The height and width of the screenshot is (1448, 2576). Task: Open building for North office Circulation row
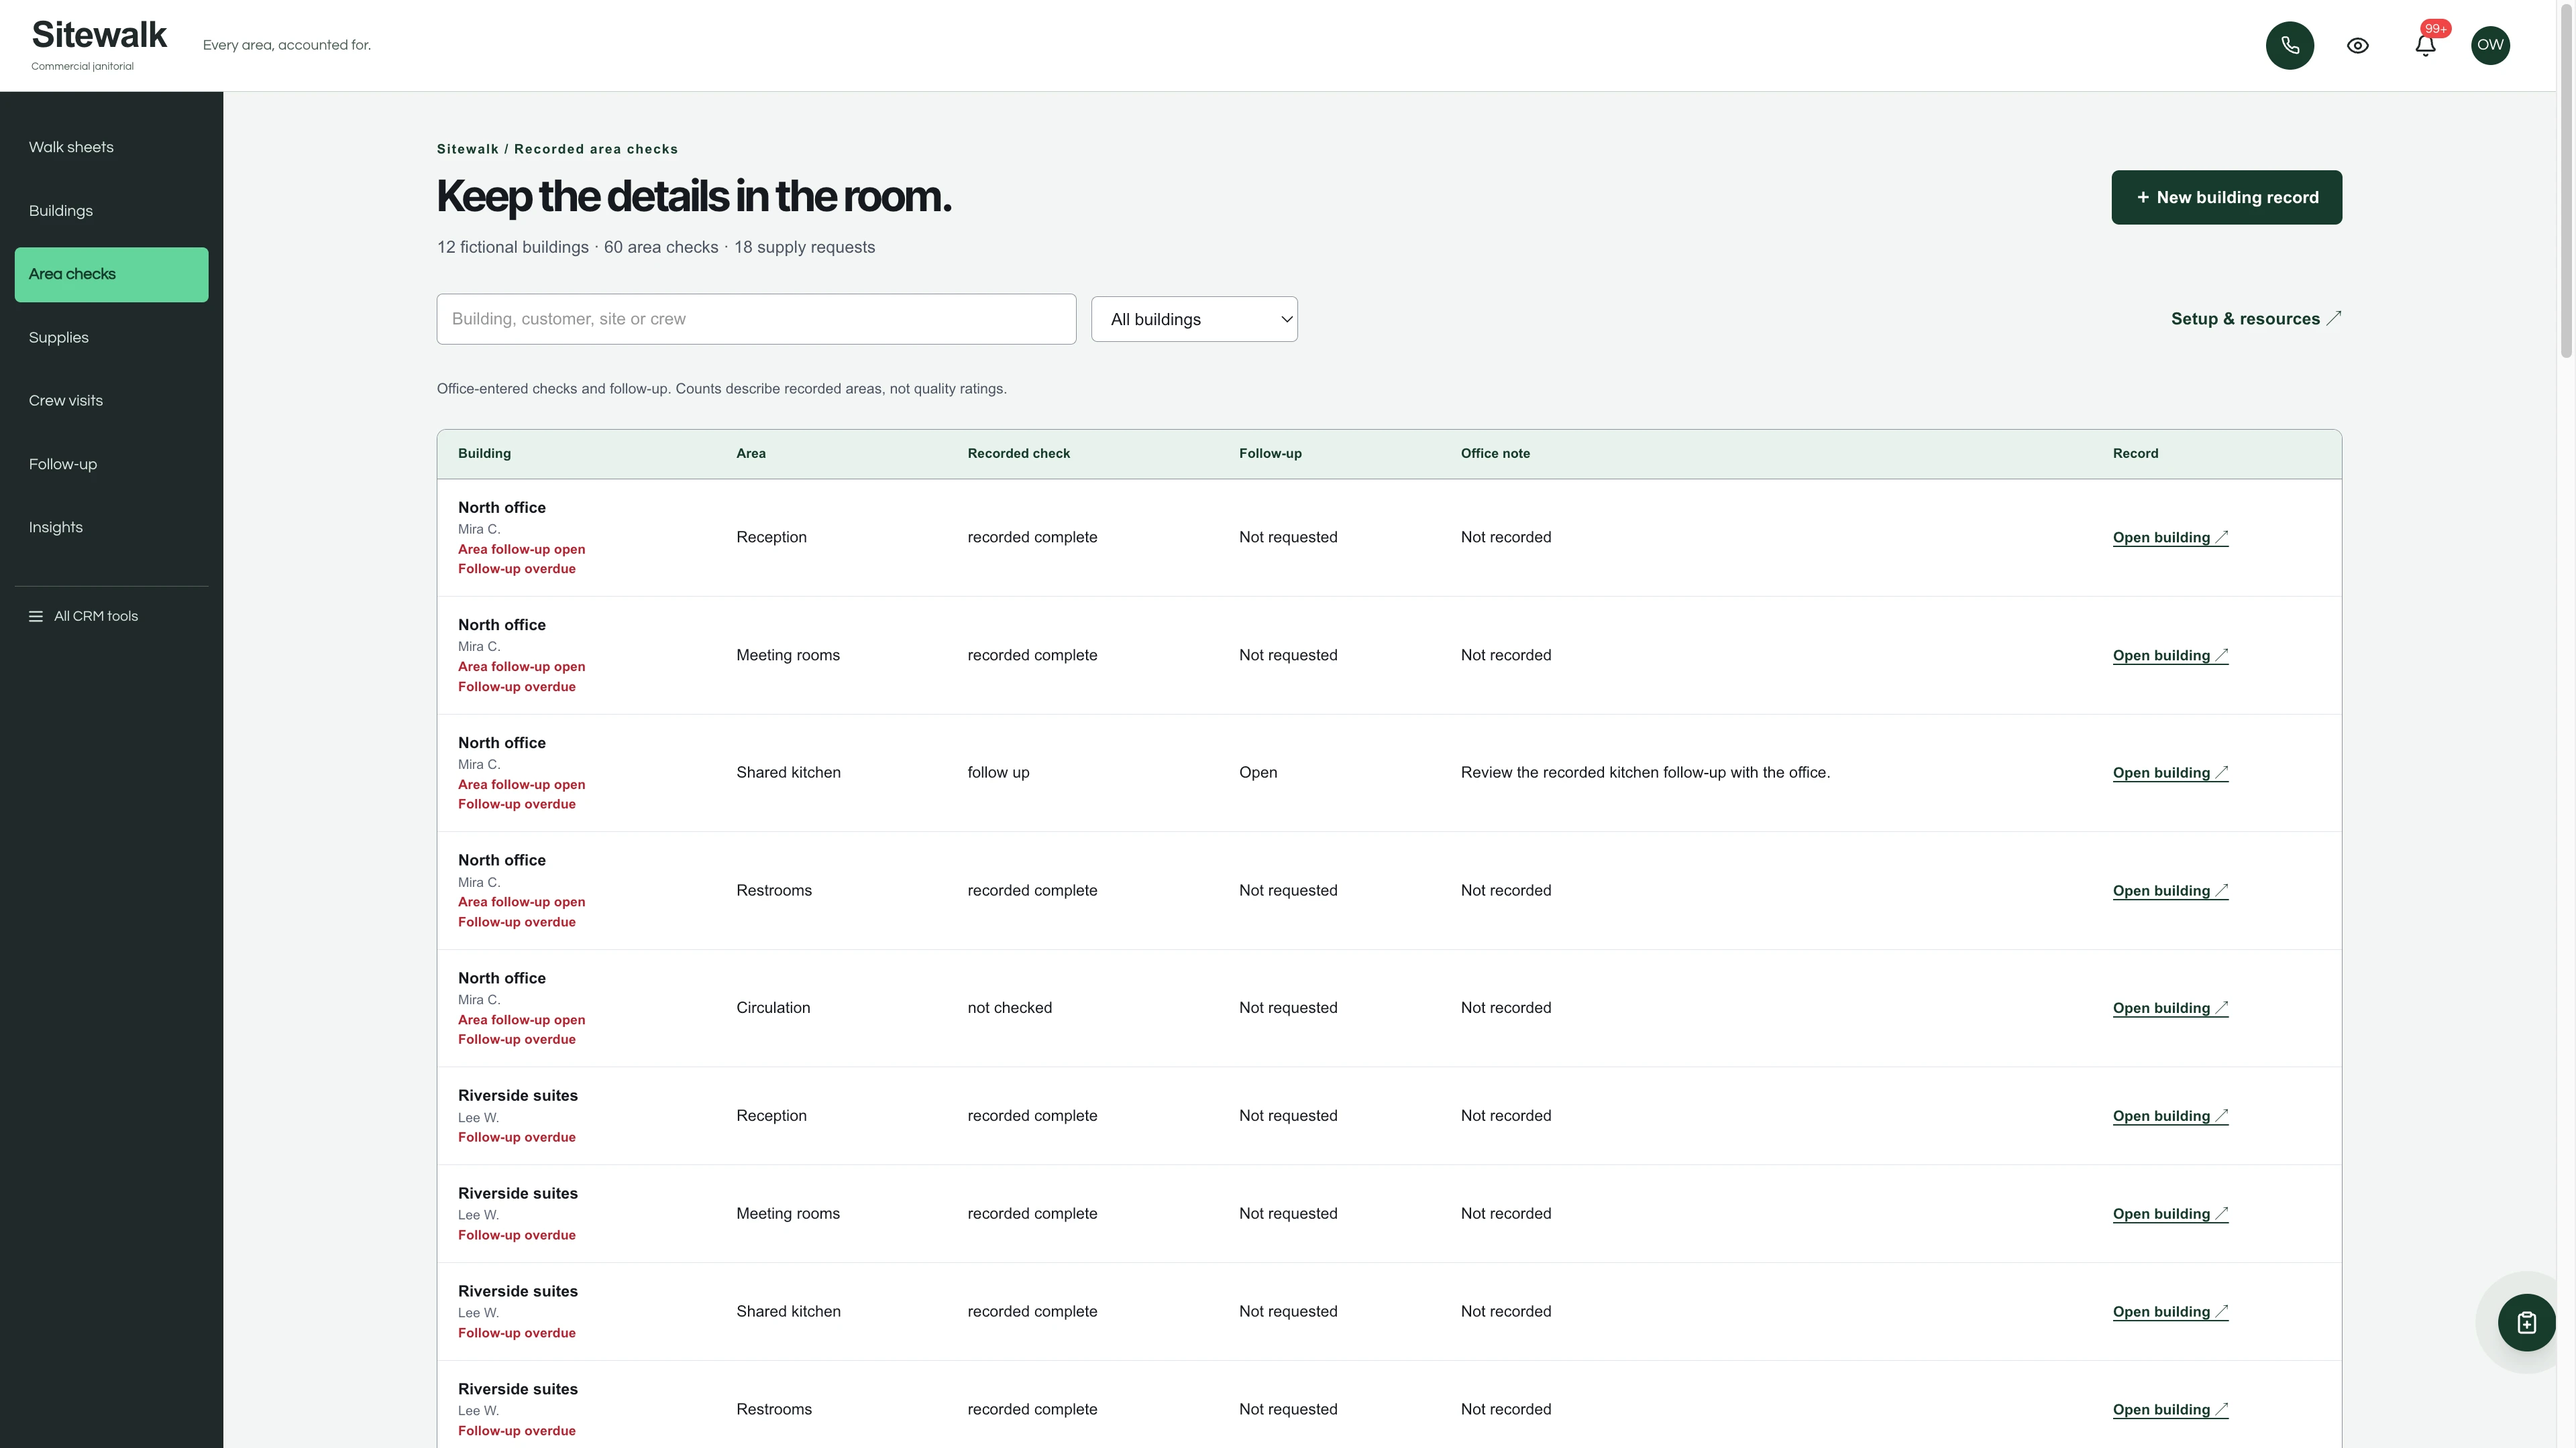[x=2170, y=1008]
